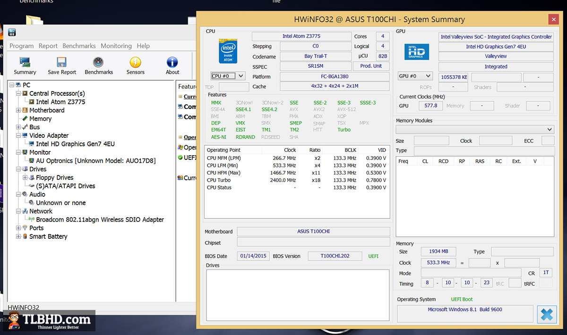Screen dimensions: 567x335
Task: Expand the Ports tree node
Action: 18,228
